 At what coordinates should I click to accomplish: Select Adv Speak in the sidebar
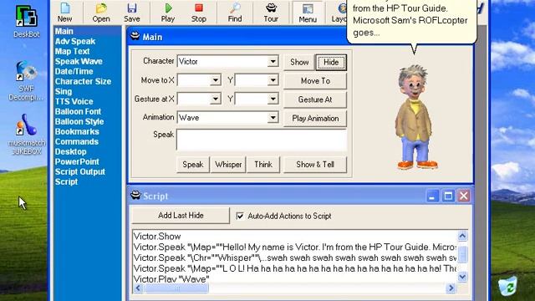pyautogui.click(x=75, y=42)
